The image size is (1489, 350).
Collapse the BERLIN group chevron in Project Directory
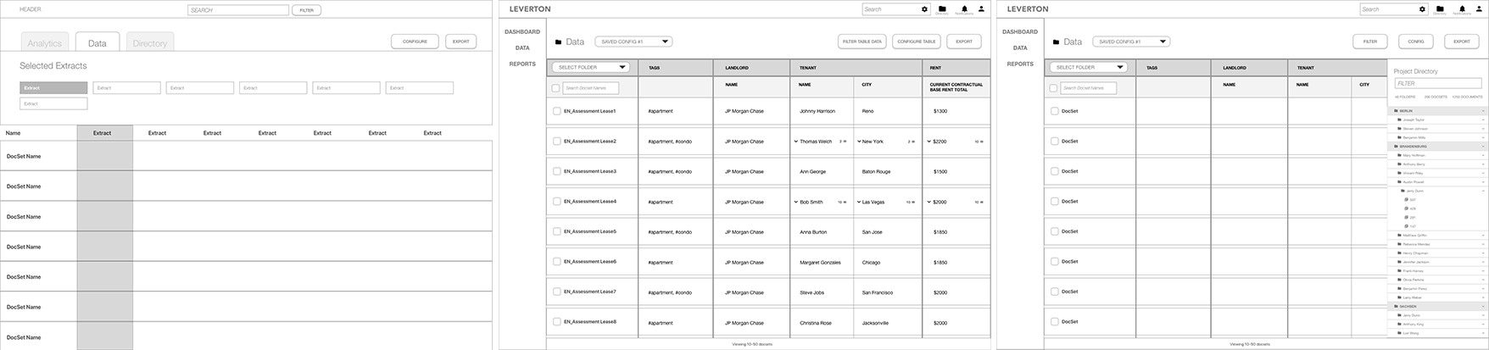pyautogui.click(x=1483, y=111)
